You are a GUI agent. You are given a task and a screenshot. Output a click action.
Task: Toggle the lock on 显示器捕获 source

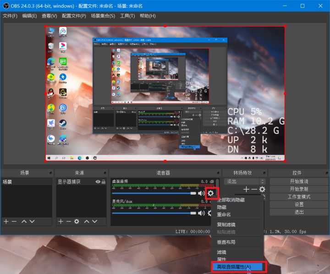pos(104,182)
